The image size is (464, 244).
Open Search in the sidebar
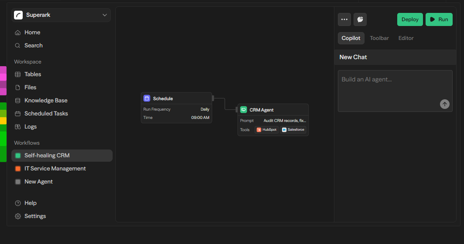click(x=33, y=45)
